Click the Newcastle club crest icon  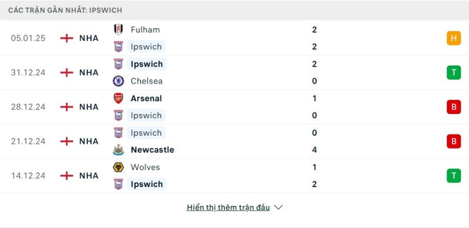[x=118, y=150]
